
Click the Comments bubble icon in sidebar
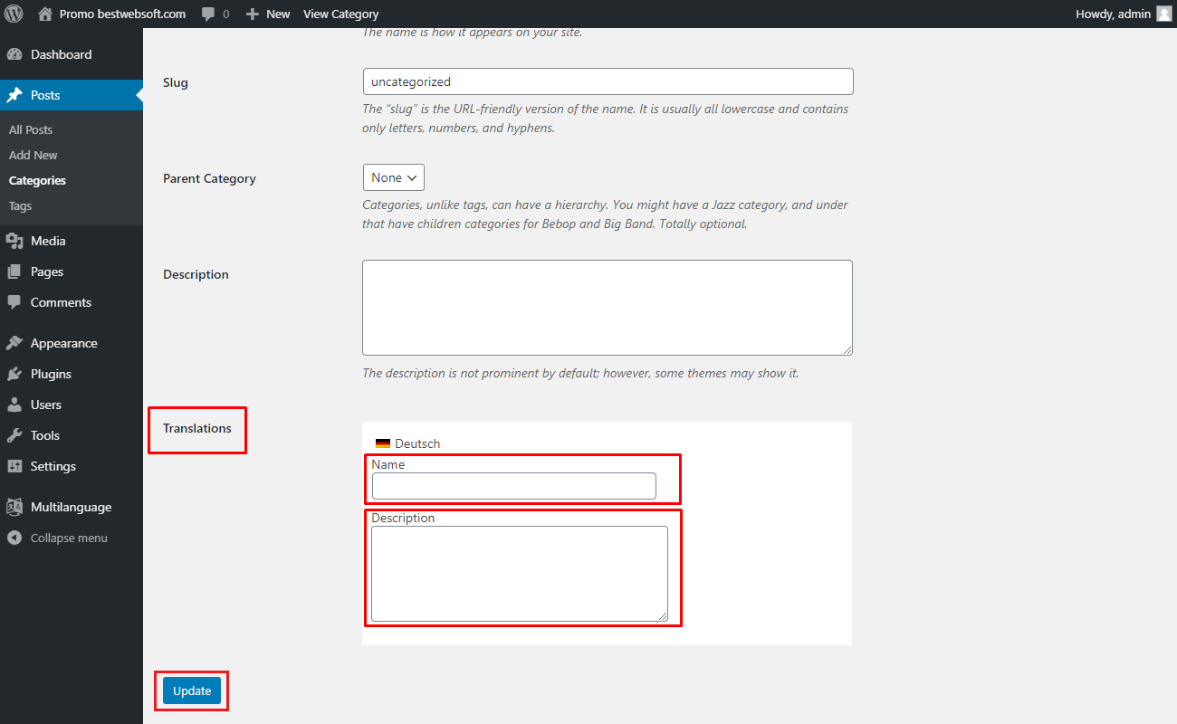pyautogui.click(x=14, y=302)
